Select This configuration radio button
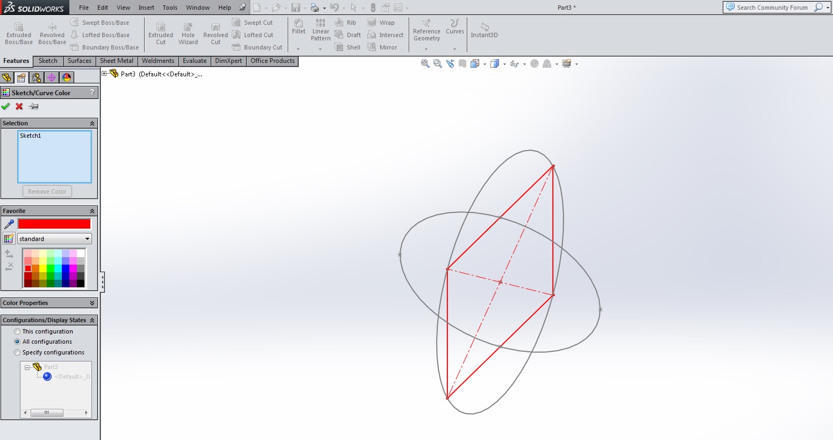 click(x=17, y=331)
